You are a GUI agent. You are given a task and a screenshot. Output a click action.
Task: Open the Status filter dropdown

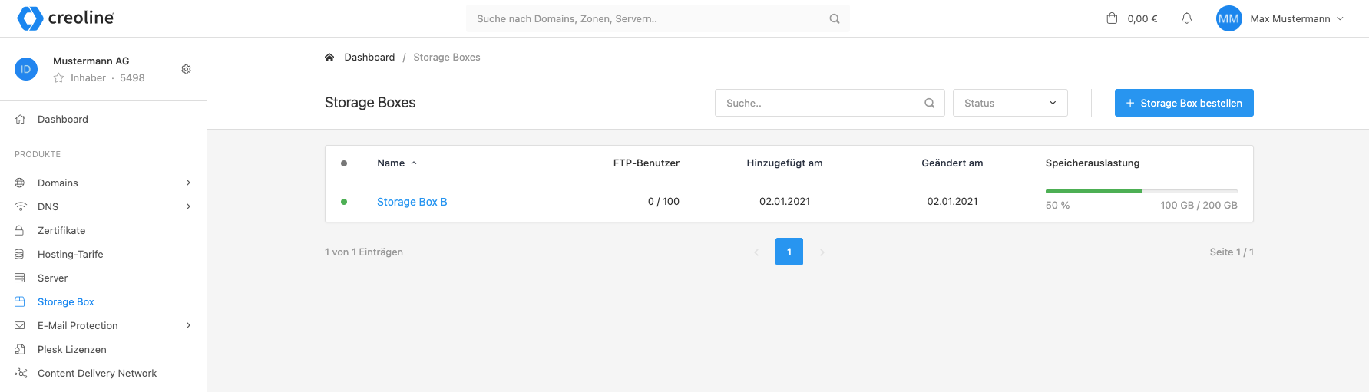1010,103
